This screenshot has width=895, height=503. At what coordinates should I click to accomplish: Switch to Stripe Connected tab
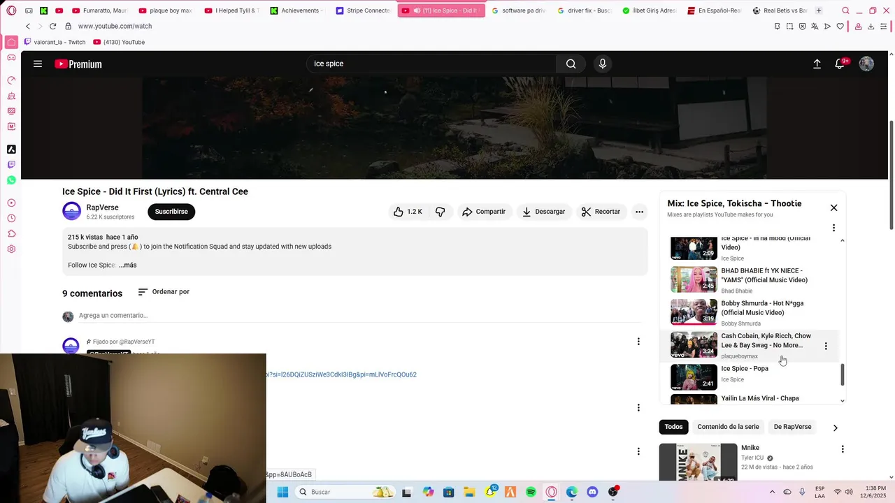tap(362, 10)
